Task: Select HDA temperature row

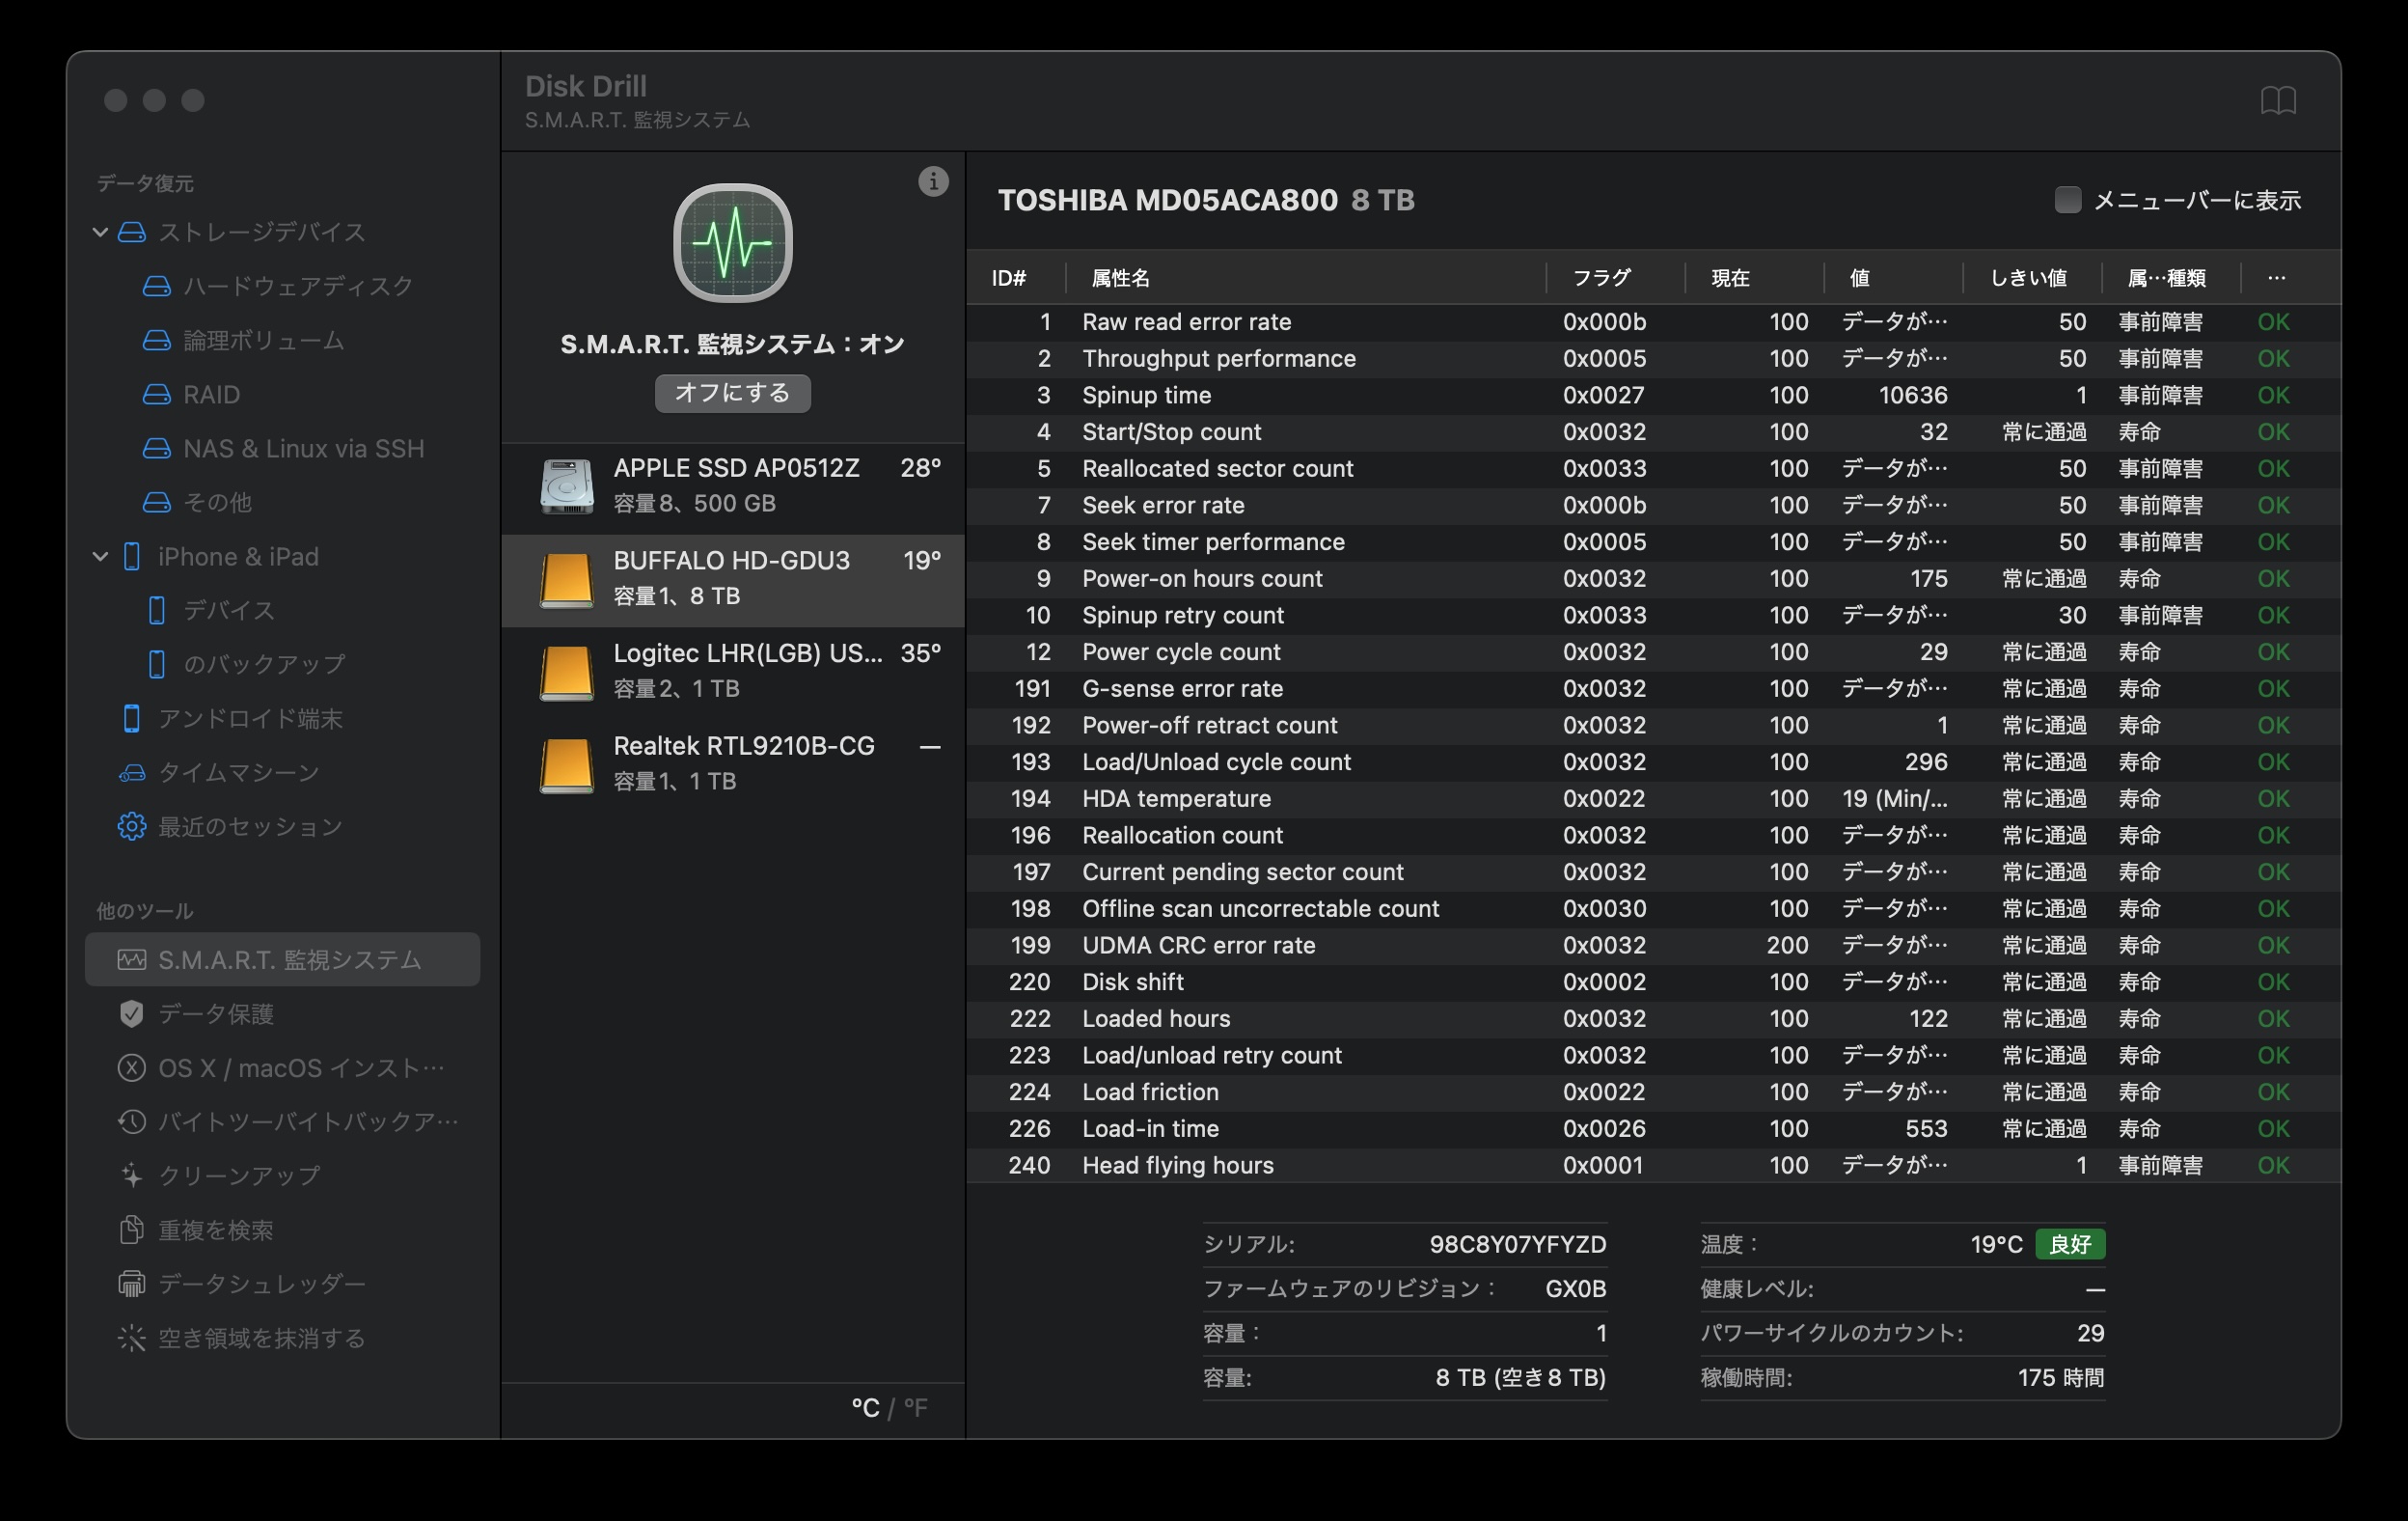Action: (1653, 798)
